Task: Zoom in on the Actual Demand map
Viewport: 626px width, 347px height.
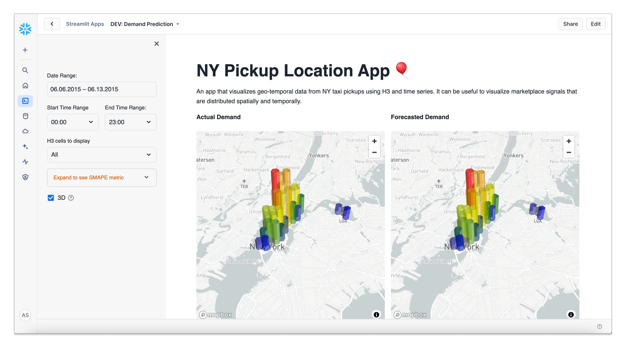Action: click(x=374, y=141)
